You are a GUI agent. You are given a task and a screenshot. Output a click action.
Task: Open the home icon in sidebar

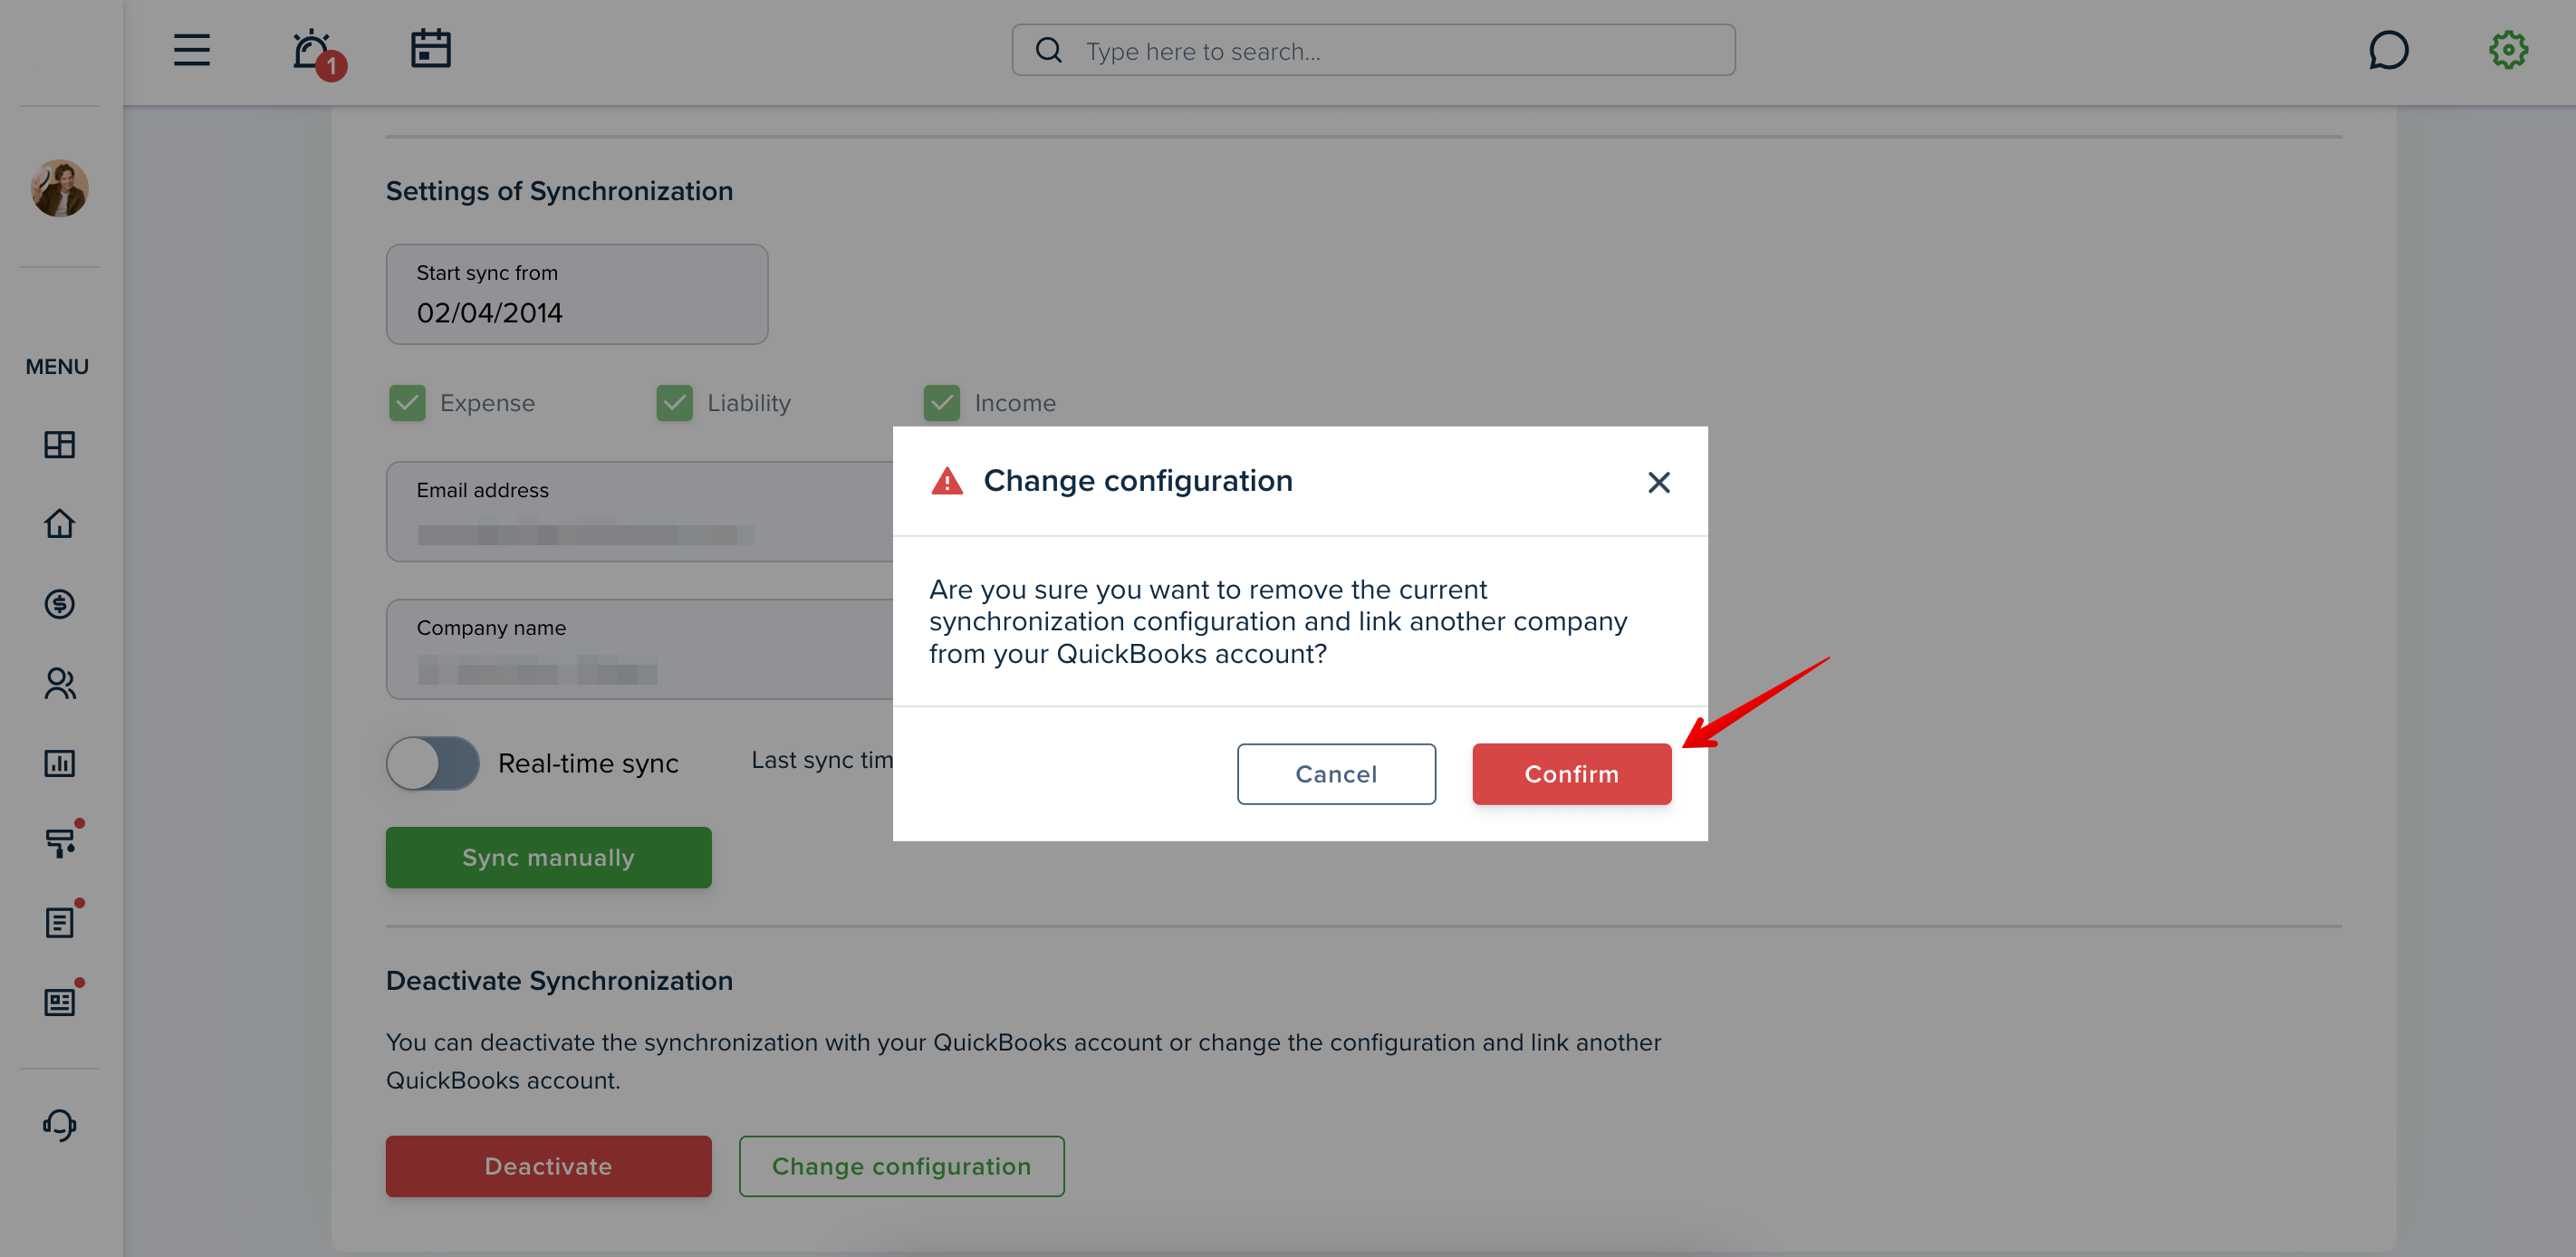[59, 524]
